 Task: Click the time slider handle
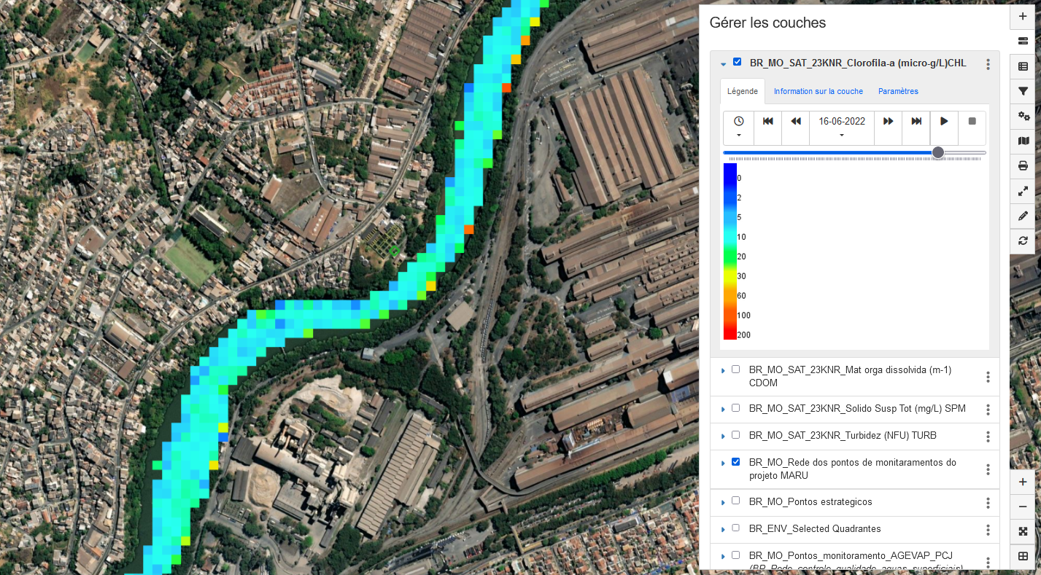click(x=938, y=152)
